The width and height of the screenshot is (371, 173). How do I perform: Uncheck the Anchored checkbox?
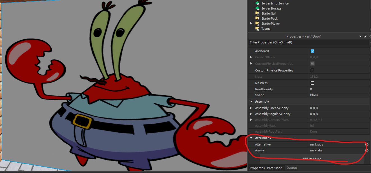312,51
